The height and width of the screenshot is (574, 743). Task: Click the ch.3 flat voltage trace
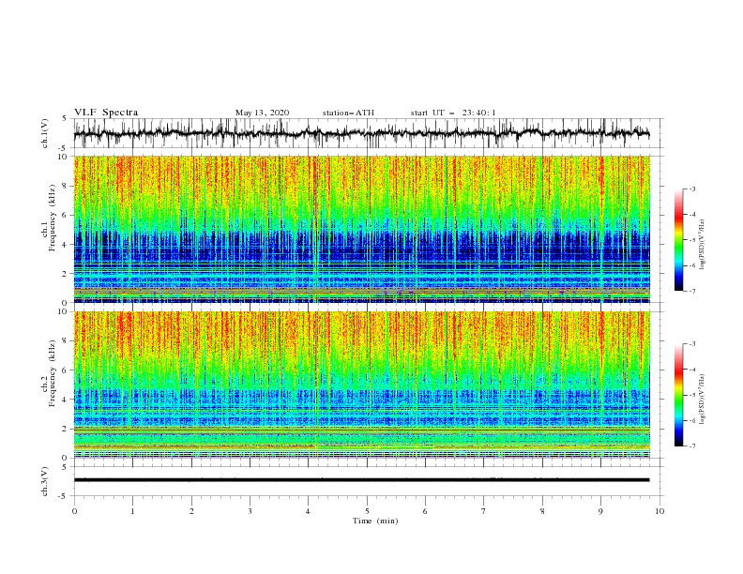(x=361, y=480)
